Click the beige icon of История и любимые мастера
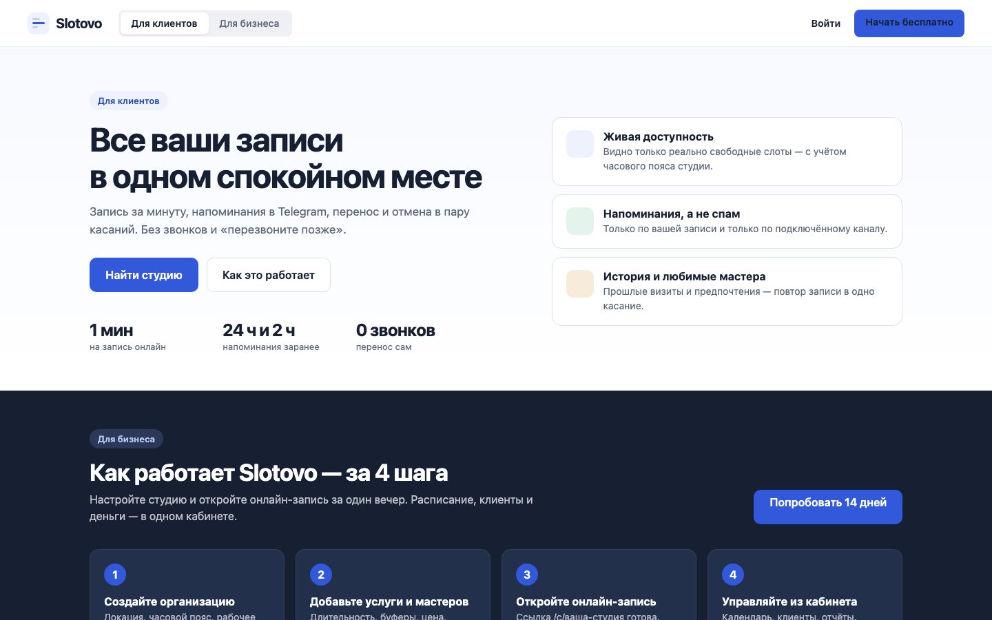 580,284
